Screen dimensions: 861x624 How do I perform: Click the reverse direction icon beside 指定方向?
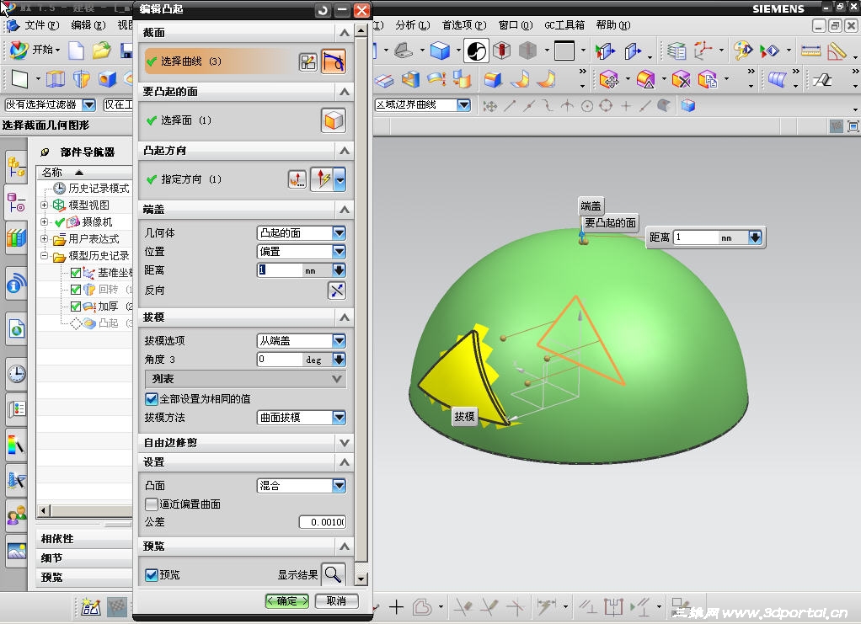coord(297,179)
